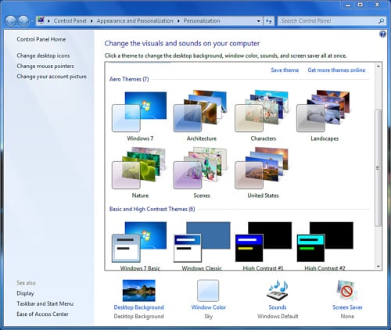Viewport: 391px width, 330px height.
Task: Open the Sounds keyboard icon
Action: pyautogui.click(x=278, y=291)
